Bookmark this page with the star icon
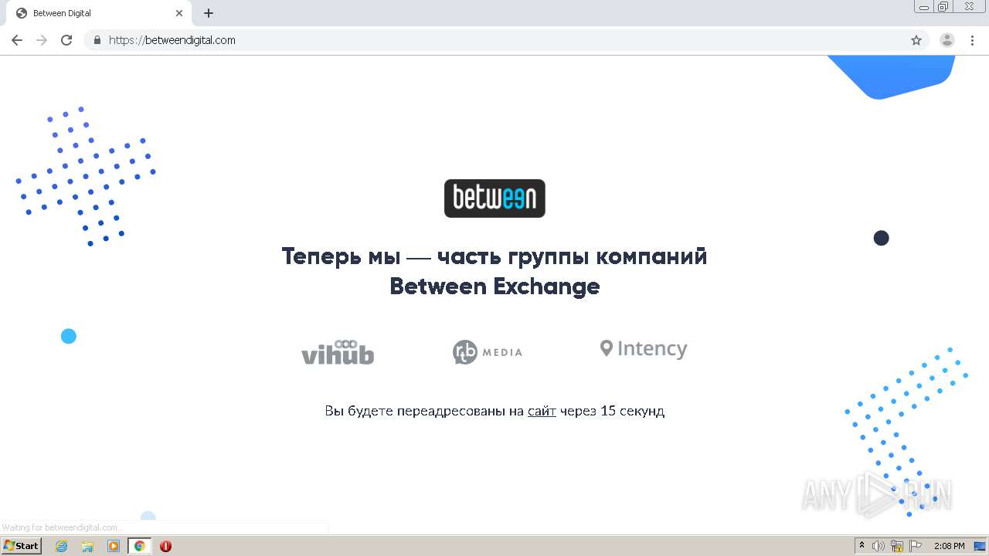The width and height of the screenshot is (989, 556). (x=916, y=40)
